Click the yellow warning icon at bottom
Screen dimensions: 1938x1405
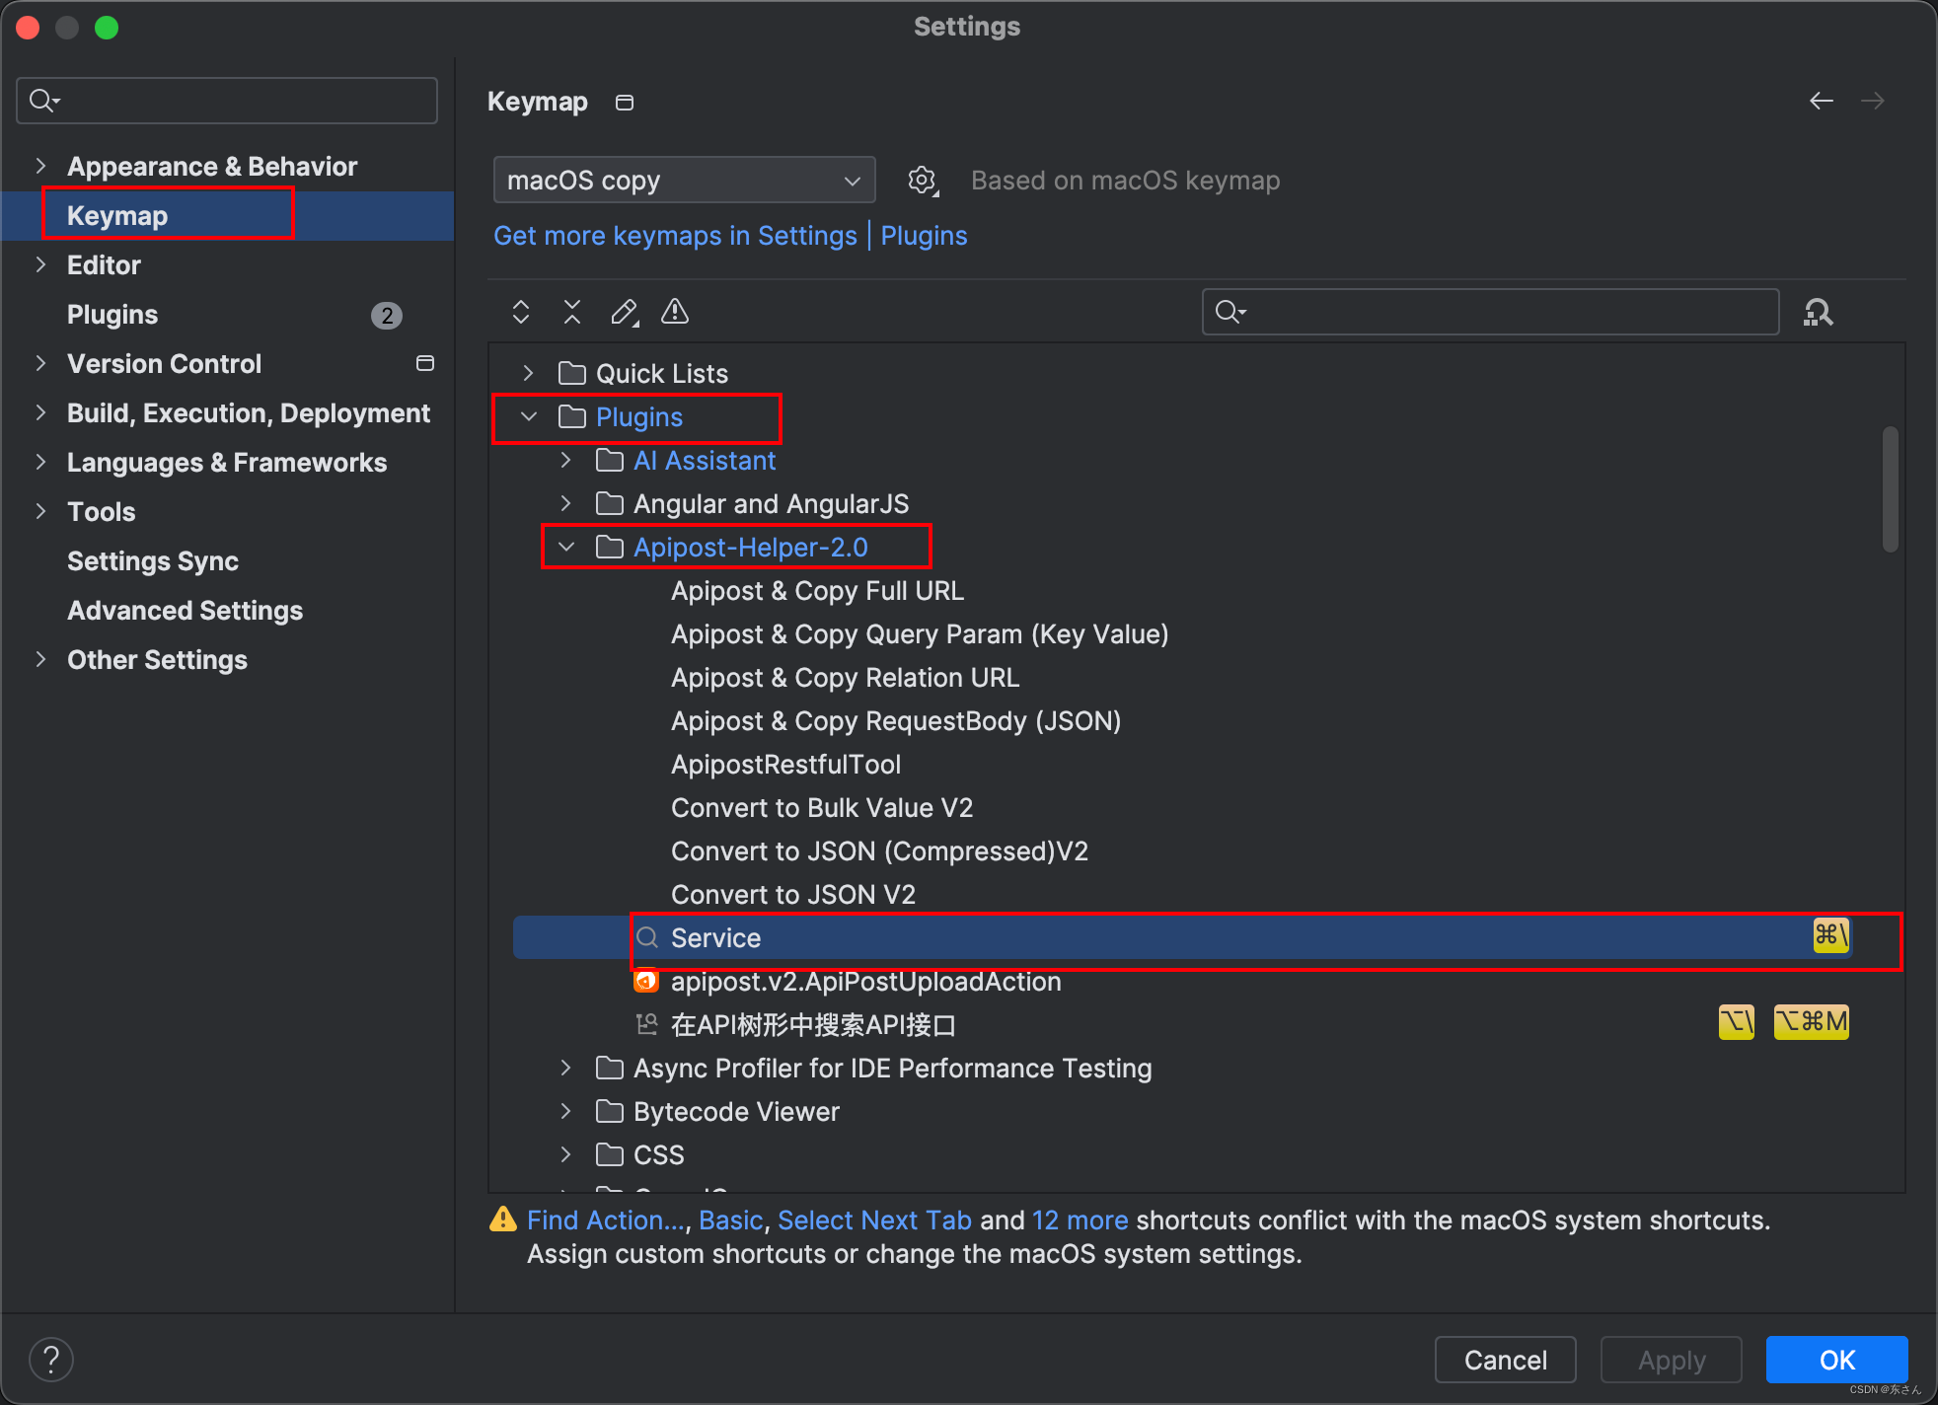click(x=503, y=1220)
